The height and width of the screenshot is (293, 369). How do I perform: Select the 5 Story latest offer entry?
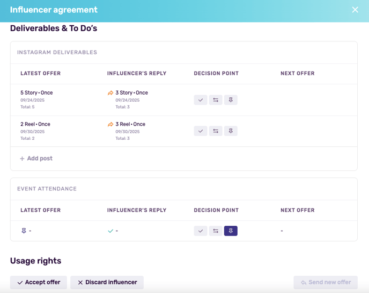point(36,92)
